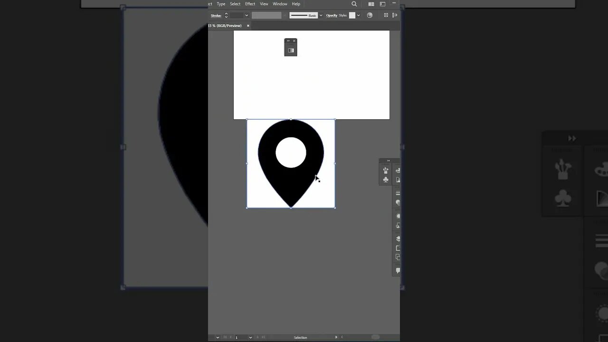Click the gradient icon in floating panel

291,50
